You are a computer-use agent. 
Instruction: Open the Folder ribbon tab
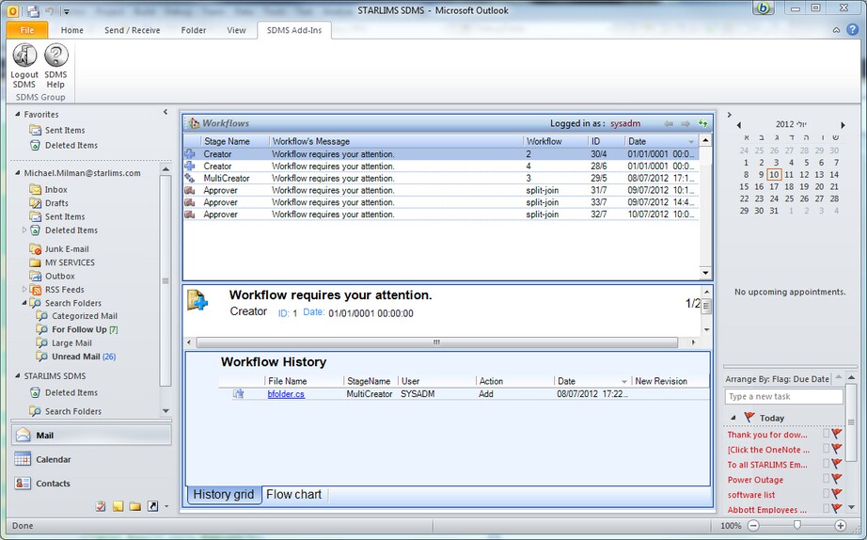point(194,30)
